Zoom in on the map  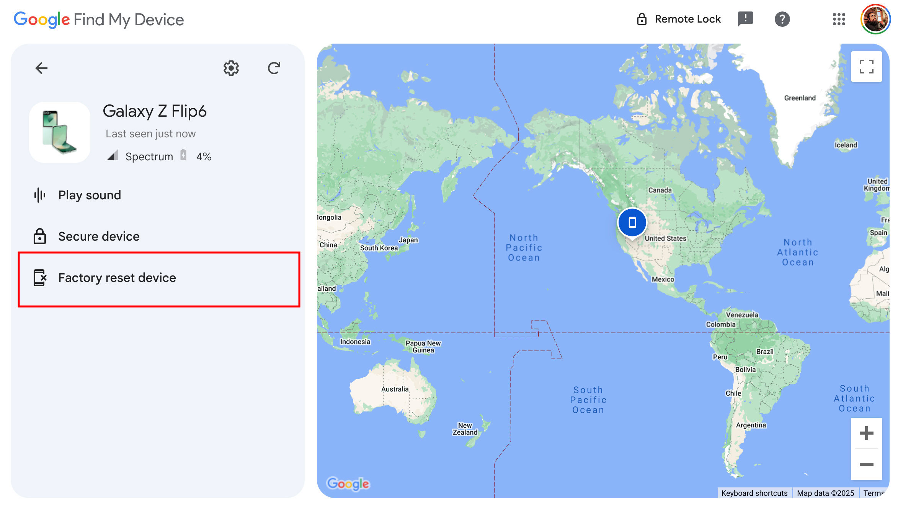point(866,433)
